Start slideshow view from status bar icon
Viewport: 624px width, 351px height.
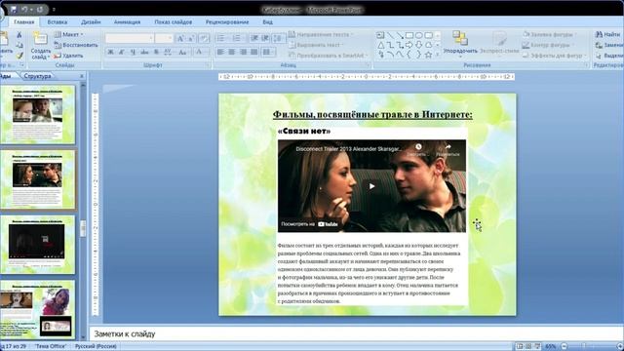click(x=537, y=347)
